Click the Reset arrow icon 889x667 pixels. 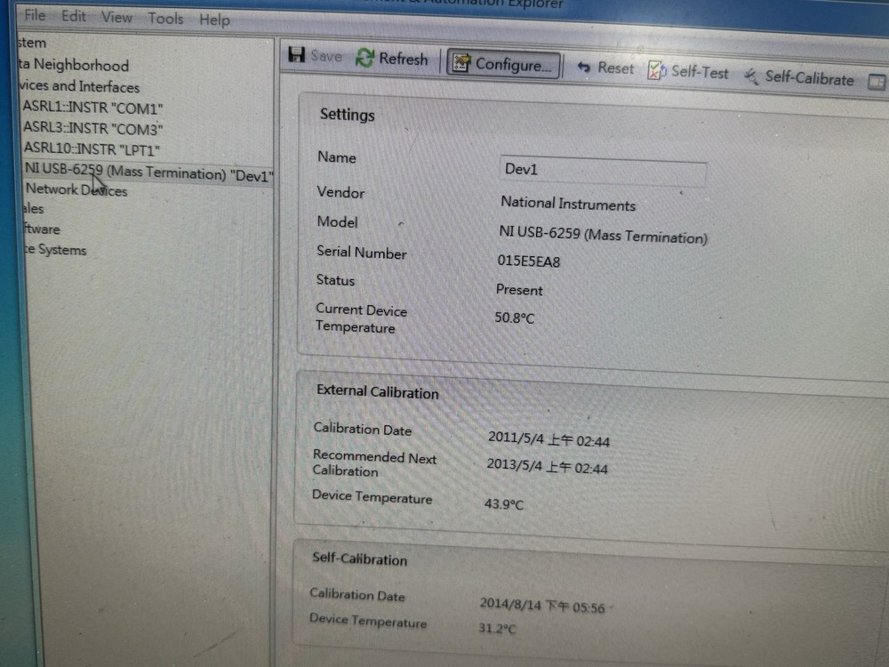(583, 68)
